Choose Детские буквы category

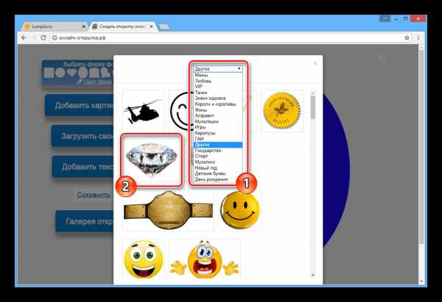(x=218, y=173)
